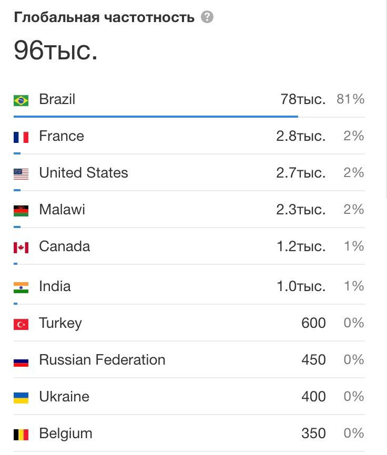The height and width of the screenshot is (455, 387).
Task: Click the Russian Federation flag icon
Action: [21, 361]
